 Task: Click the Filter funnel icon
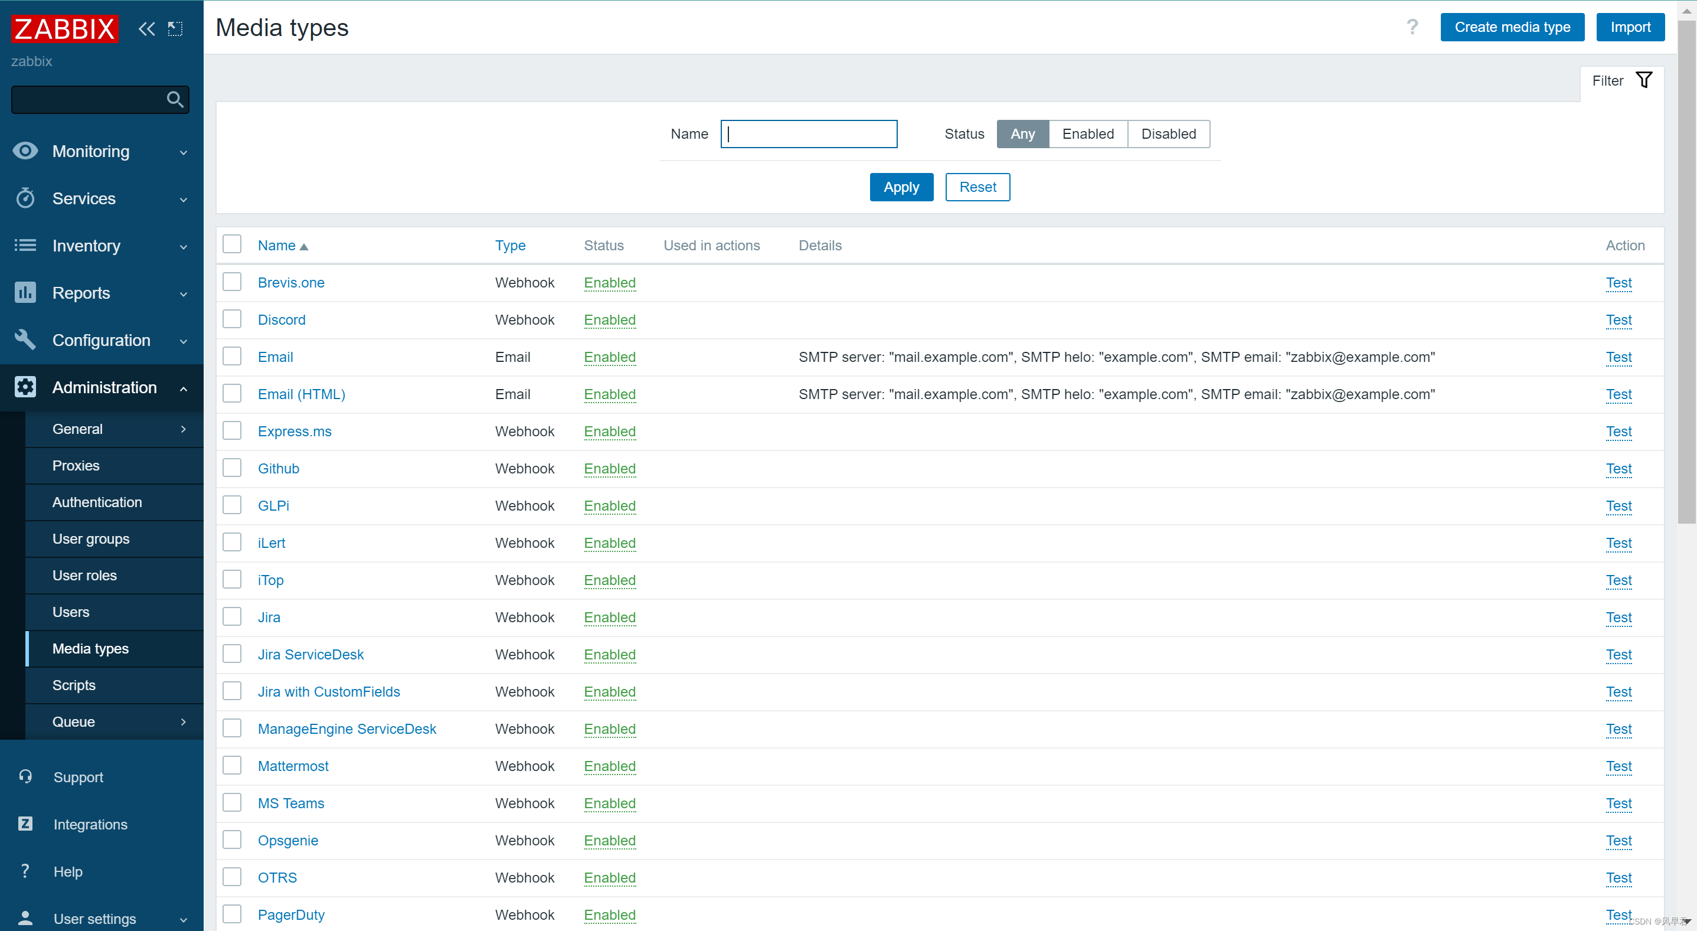click(x=1645, y=80)
